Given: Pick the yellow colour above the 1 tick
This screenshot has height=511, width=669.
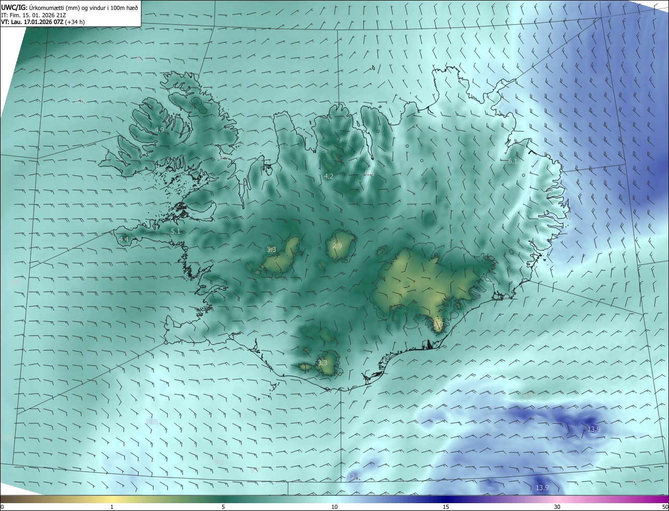Looking at the screenshot, I should (112, 499).
